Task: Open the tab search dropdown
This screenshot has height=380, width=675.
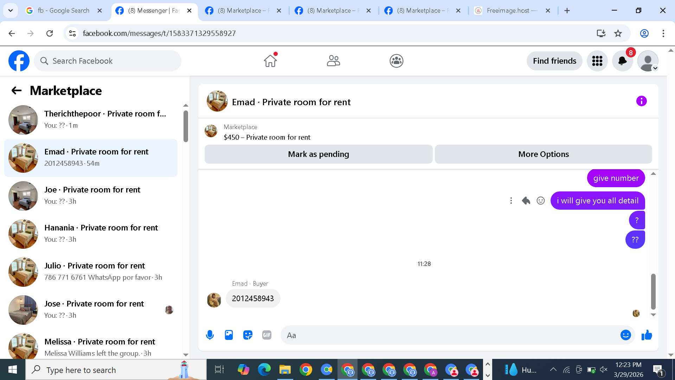Action: pos(11,11)
